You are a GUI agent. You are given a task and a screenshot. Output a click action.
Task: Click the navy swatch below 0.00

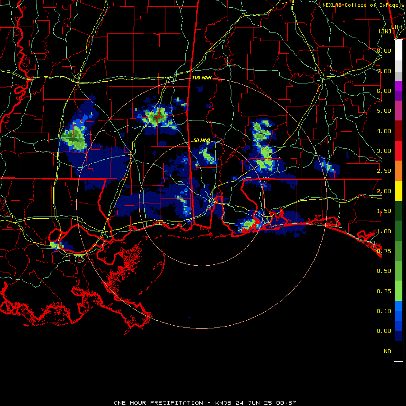pyautogui.click(x=398, y=336)
